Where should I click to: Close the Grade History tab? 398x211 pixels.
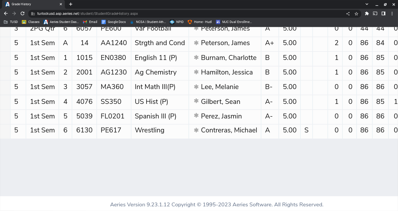tap(61, 4)
